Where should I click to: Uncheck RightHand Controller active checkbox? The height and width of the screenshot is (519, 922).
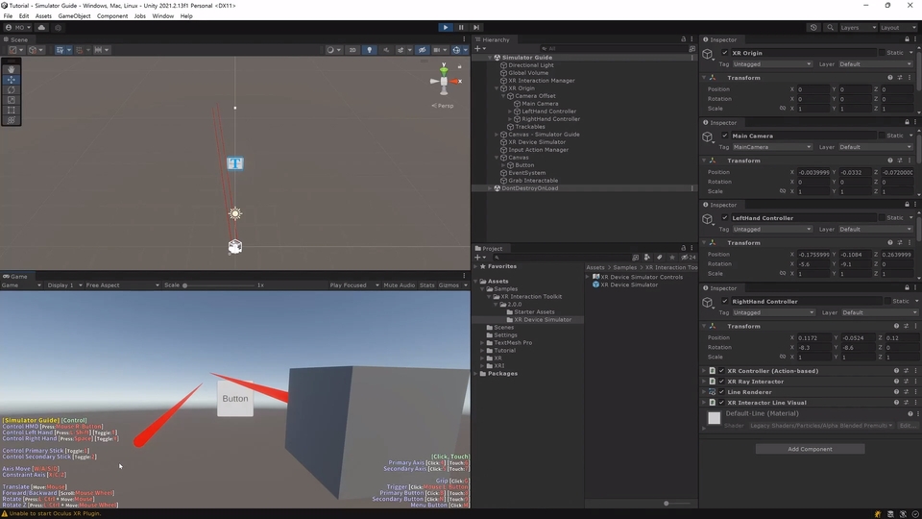724,301
